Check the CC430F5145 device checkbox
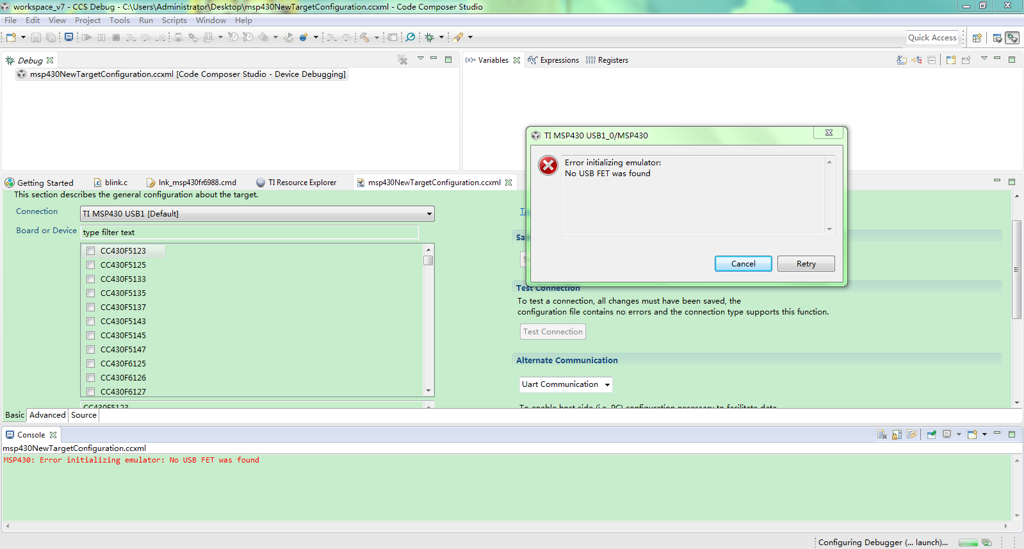This screenshot has height=549, width=1024. (91, 336)
